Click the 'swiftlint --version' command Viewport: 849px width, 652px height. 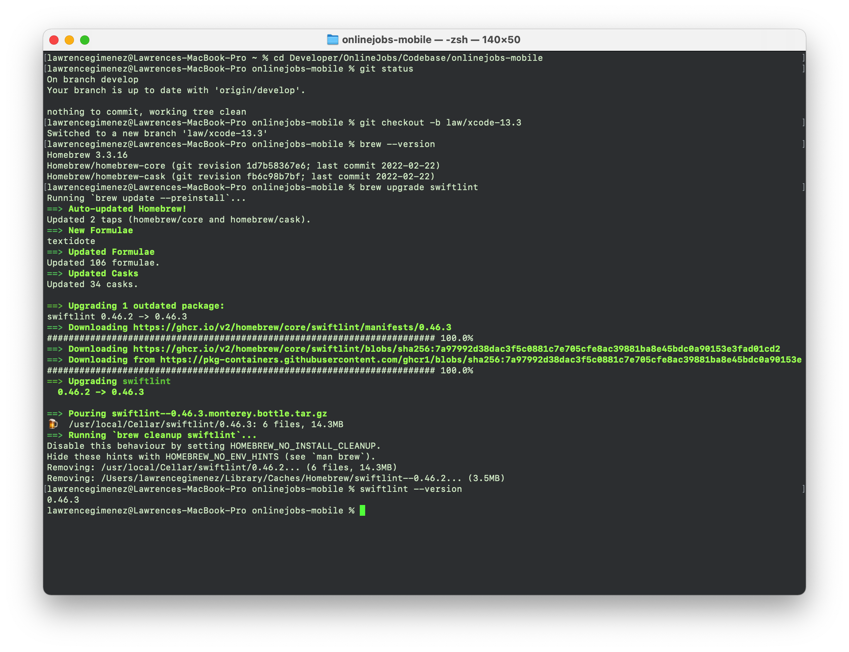pos(411,490)
